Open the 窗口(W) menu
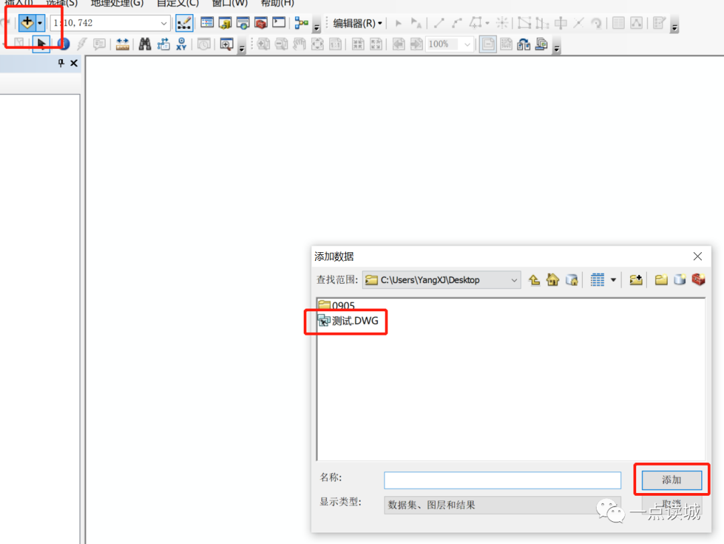This screenshot has height=544, width=724. (229, 3)
